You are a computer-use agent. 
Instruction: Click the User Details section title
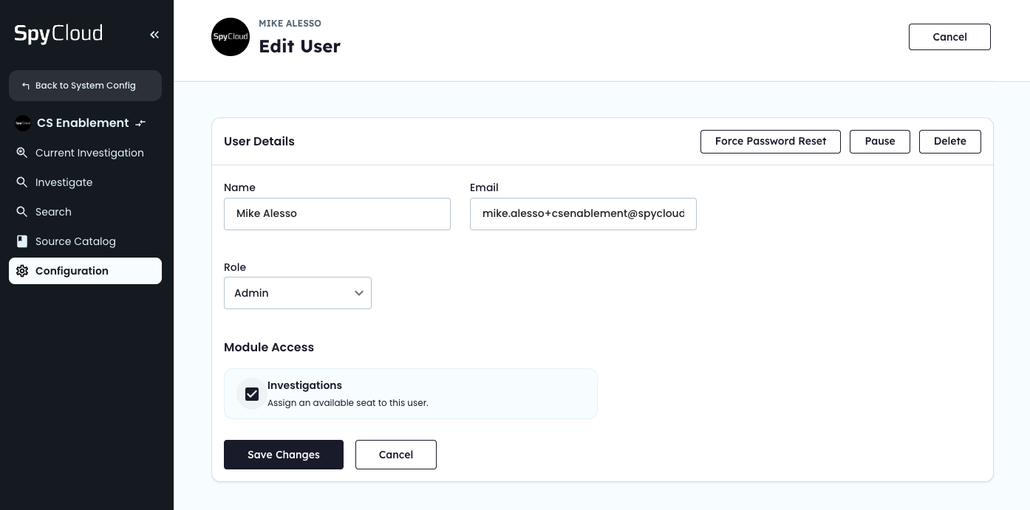[259, 141]
